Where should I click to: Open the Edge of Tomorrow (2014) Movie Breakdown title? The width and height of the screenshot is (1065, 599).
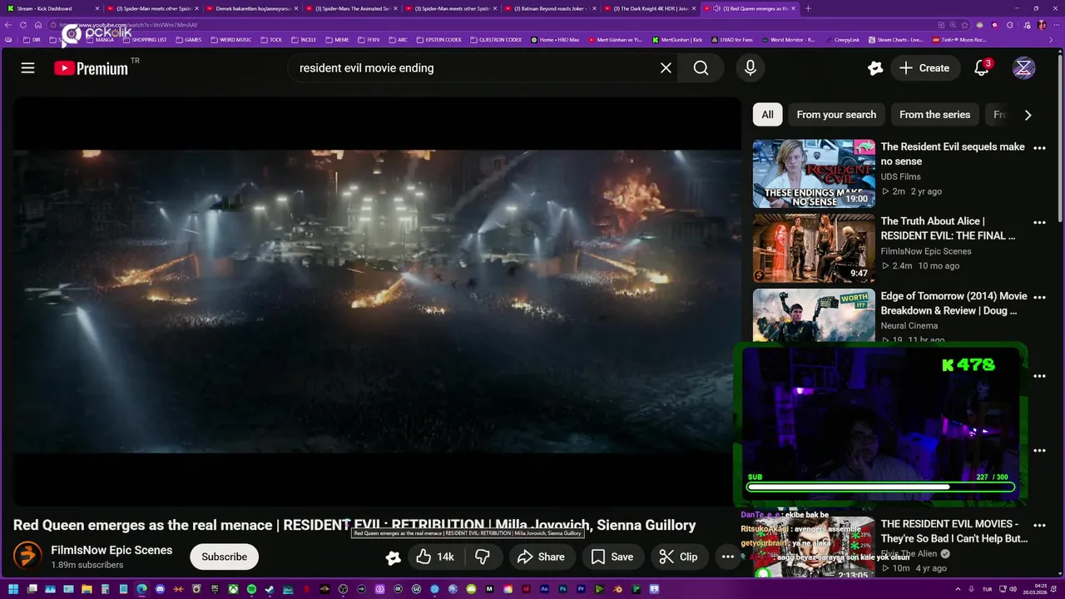pyautogui.click(x=954, y=303)
